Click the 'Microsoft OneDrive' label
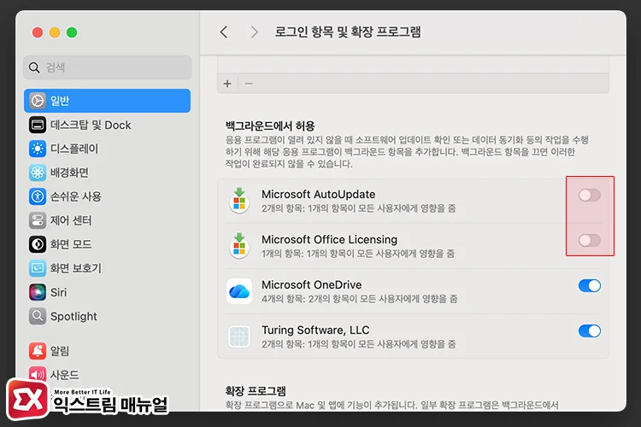 coord(311,284)
